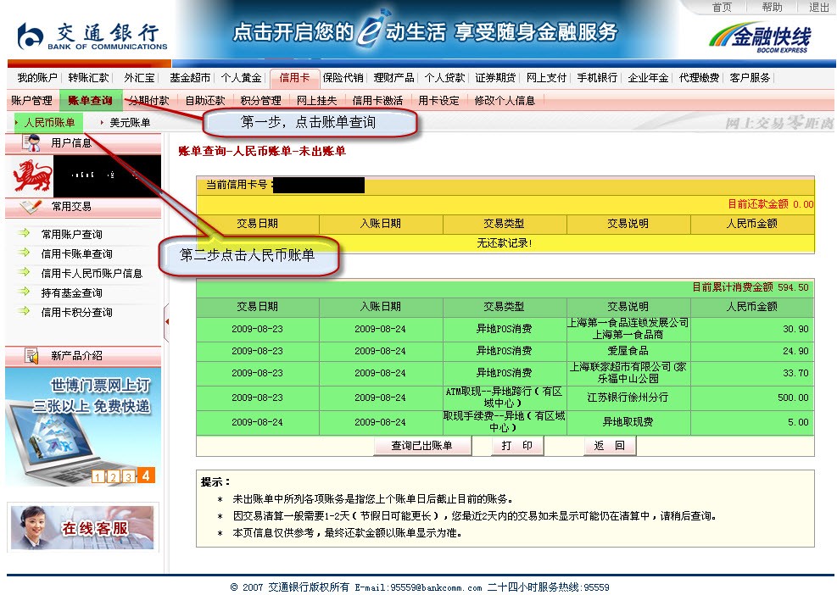
Task: Select 网上挂失 submenu
Action: tap(316, 100)
